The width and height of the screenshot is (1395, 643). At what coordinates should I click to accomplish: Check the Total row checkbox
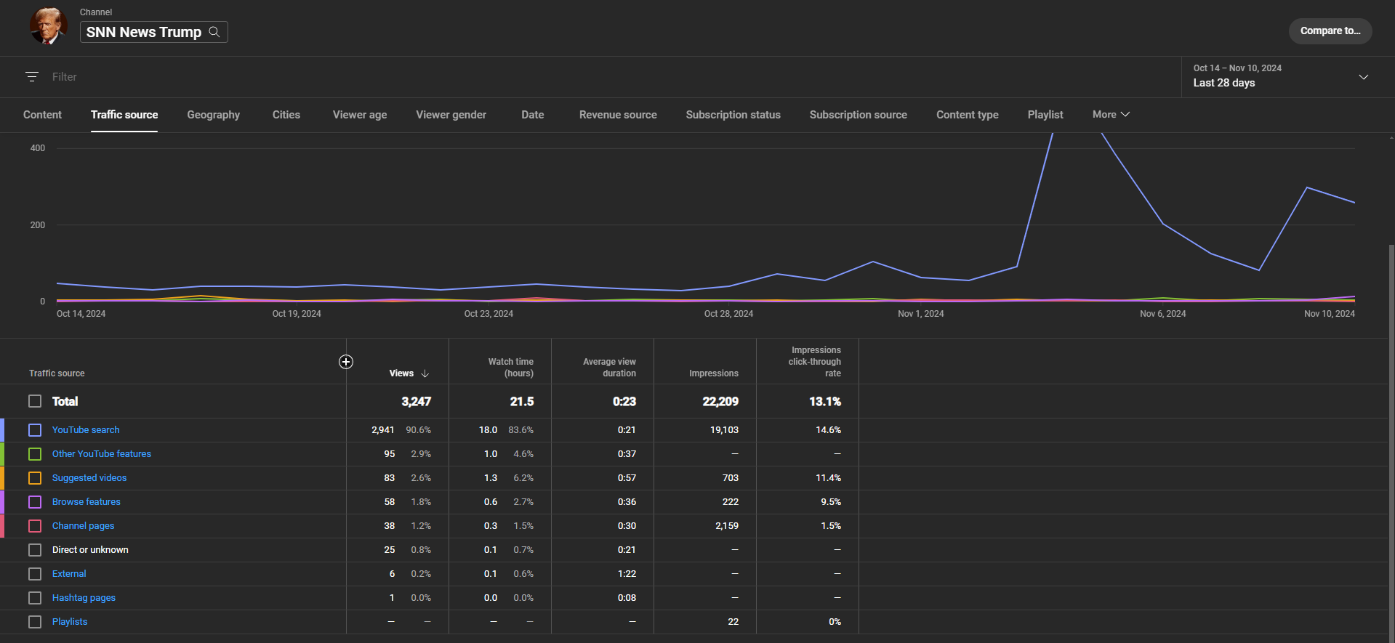(35, 401)
